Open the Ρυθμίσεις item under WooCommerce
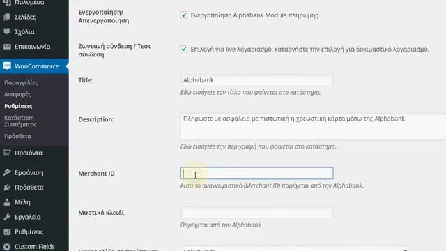 tap(18, 106)
